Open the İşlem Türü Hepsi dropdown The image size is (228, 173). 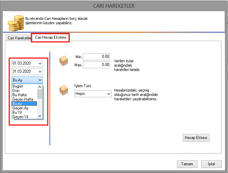click(108, 94)
